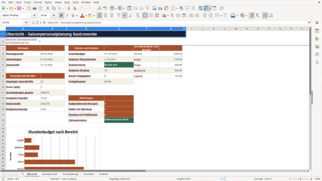Open the Name Box dropdown
Viewport: 322px width, 181px height.
(26, 23)
